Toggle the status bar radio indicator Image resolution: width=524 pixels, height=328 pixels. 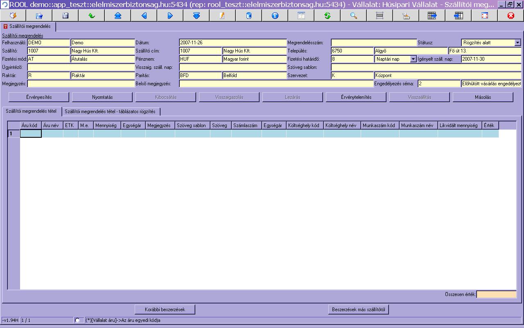tap(77, 320)
